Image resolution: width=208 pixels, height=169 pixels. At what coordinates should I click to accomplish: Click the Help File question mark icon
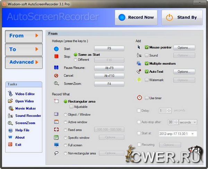10,130
